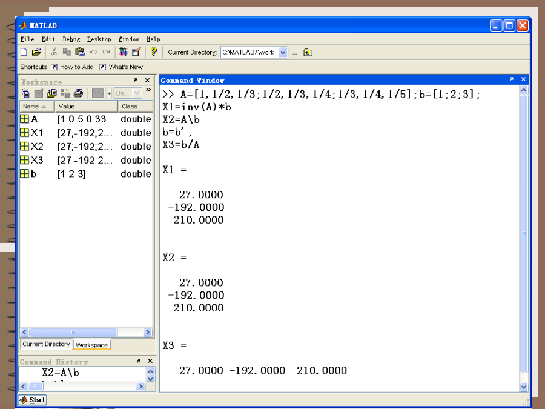Open Simulink from the toolbar icon
This screenshot has width=545, height=409.
pyautogui.click(x=124, y=52)
